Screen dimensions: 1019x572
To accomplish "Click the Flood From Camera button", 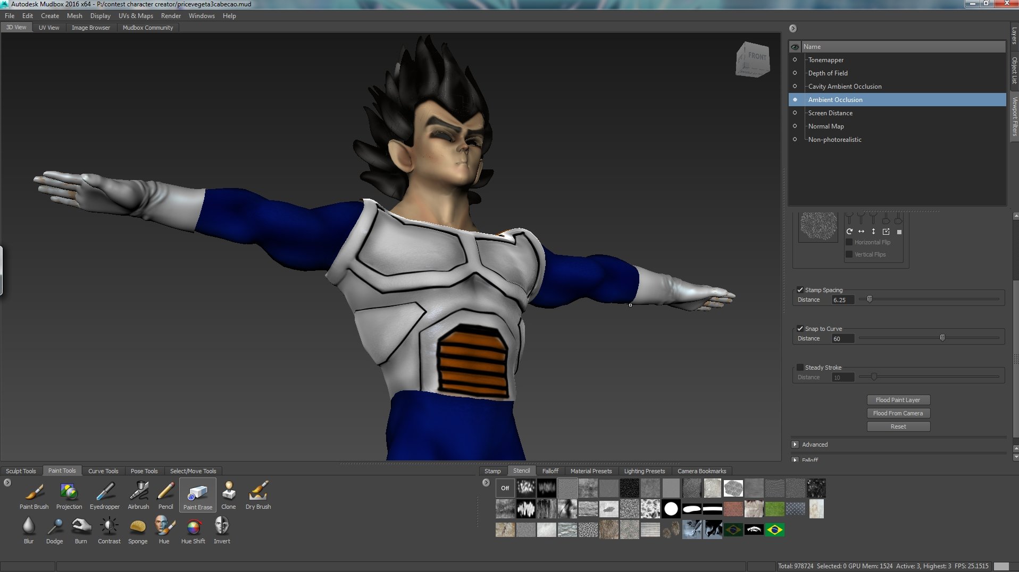I will [898, 413].
